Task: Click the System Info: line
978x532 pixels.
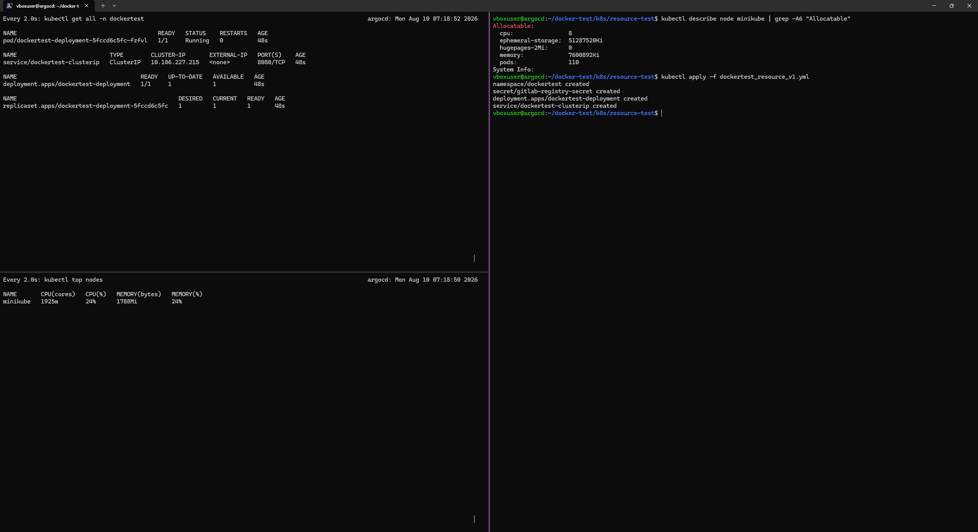Action: click(513, 70)
